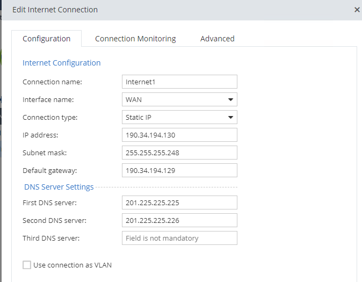Click the "IP address:" text label

(x=40, y=135)
